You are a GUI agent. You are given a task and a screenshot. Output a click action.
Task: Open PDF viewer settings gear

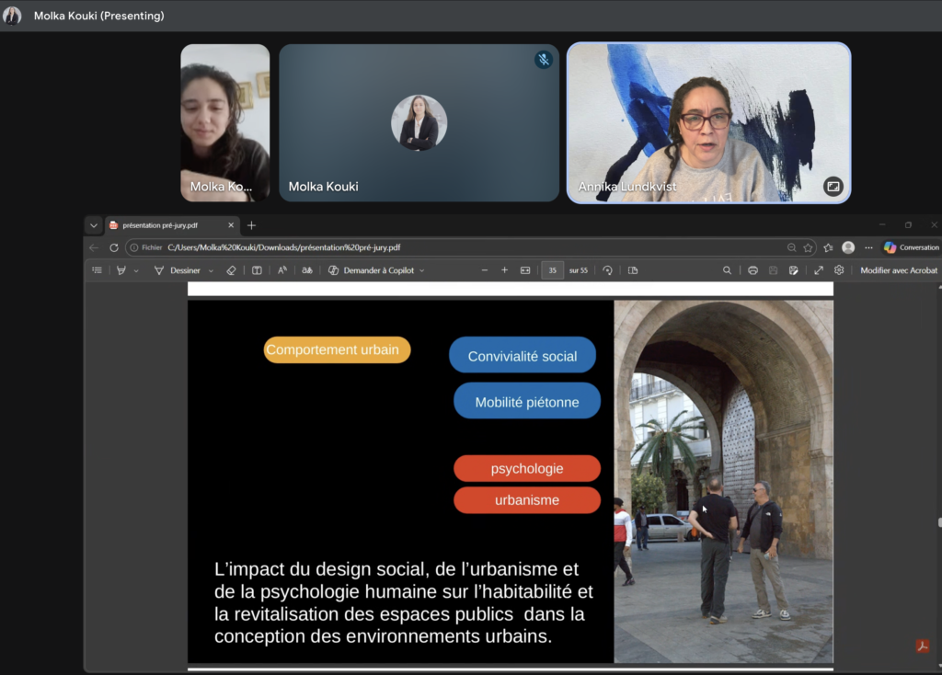click(839, 270)
